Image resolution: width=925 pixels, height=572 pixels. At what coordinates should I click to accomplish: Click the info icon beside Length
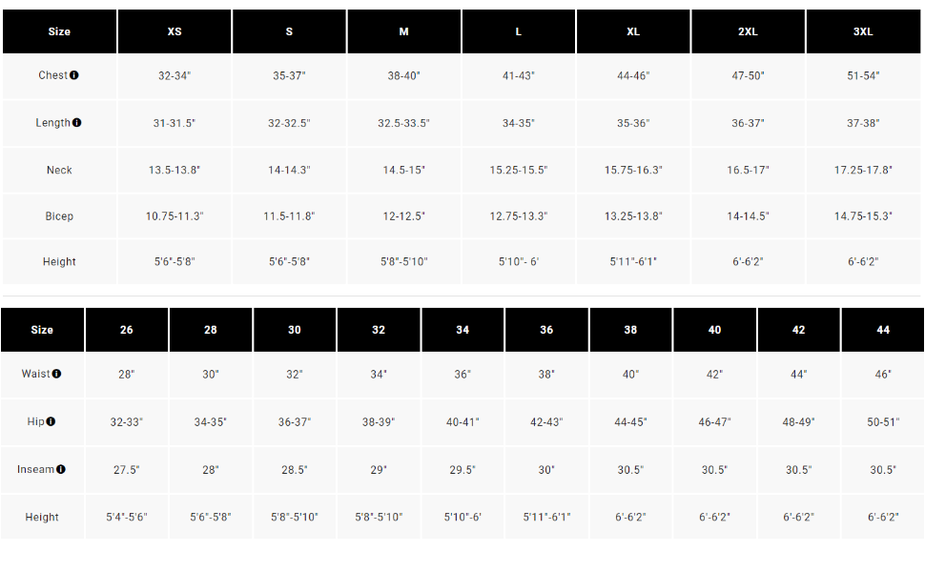coord(76,123)
